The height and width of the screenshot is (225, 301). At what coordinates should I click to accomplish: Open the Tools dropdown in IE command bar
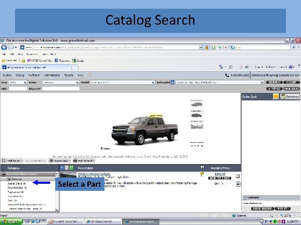pyautogui.click(x=283, y=67)
